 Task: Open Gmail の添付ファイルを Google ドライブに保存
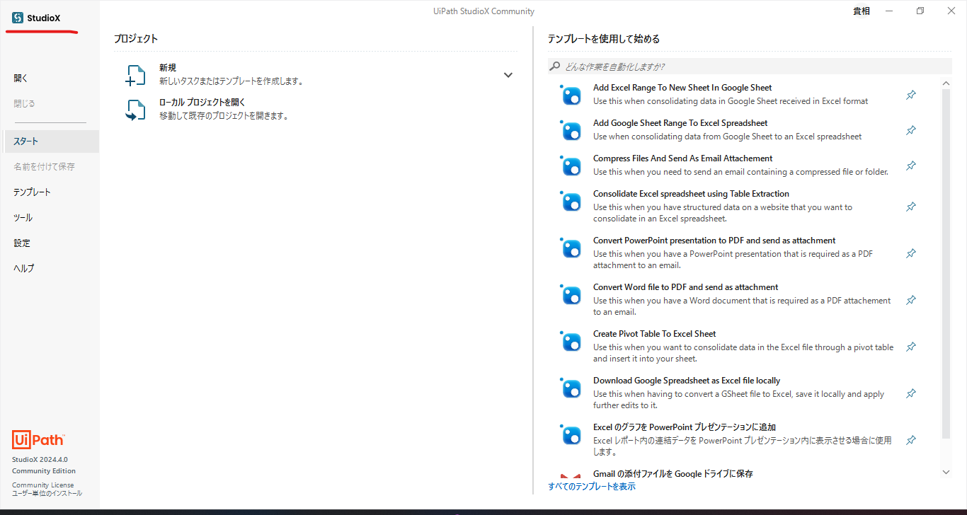click(673, 474)
